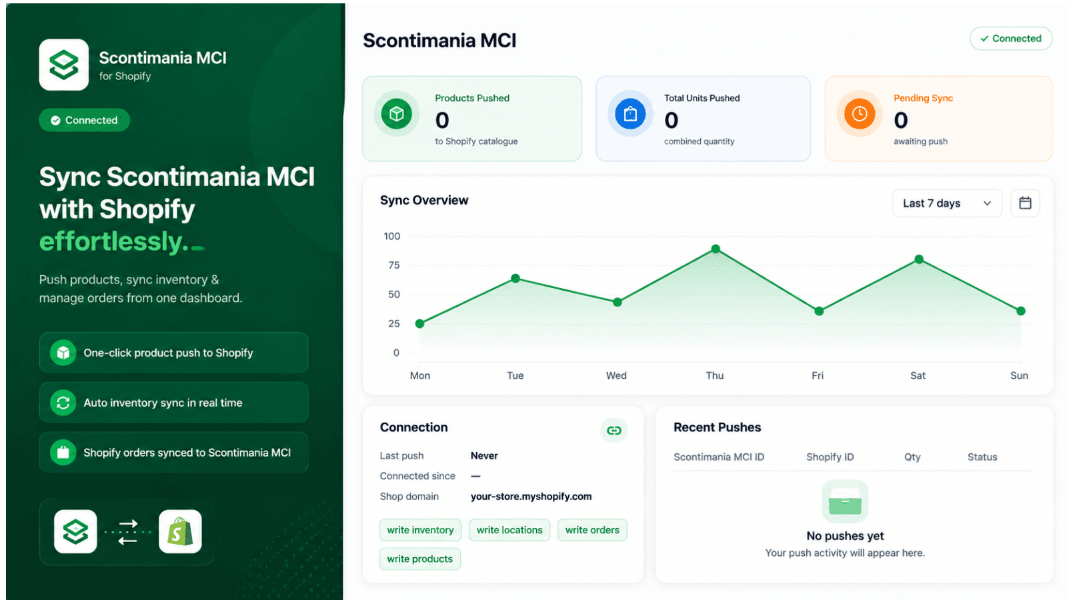The image size is (1067, 600).
Task: Click the empty pushes inbox icon
Action: click(845, 501)
